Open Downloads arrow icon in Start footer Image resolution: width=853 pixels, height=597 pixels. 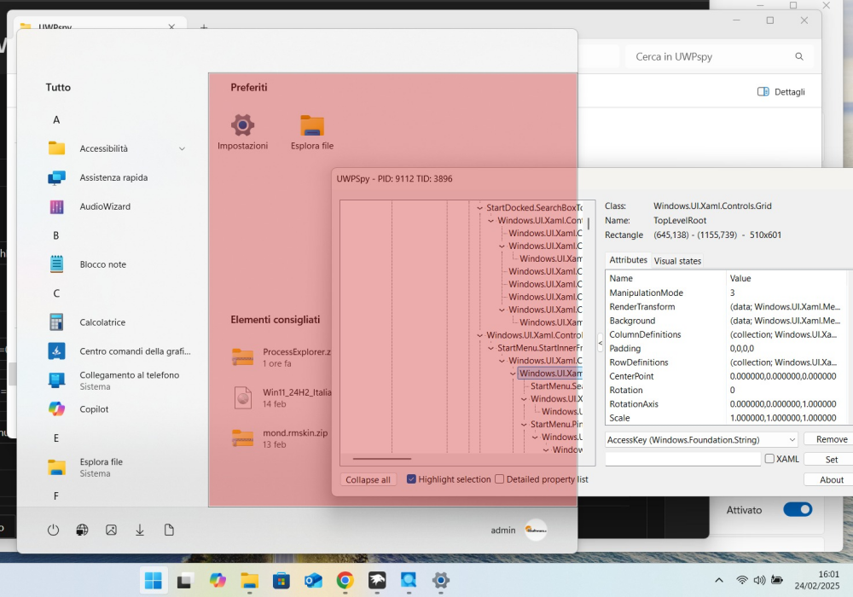[140, 530]
